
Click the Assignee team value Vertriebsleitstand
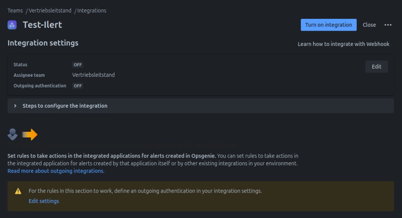93,75
